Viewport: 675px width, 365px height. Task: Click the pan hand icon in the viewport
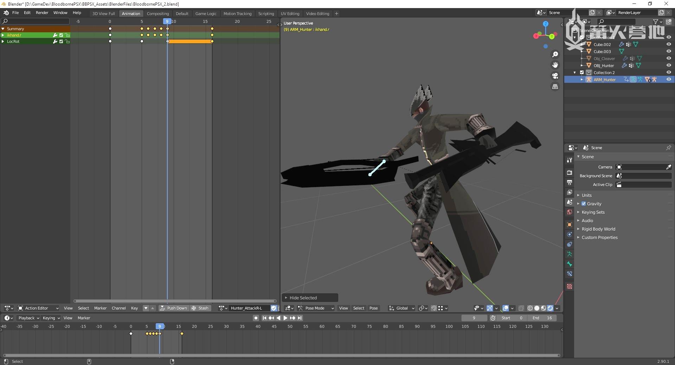555,65
